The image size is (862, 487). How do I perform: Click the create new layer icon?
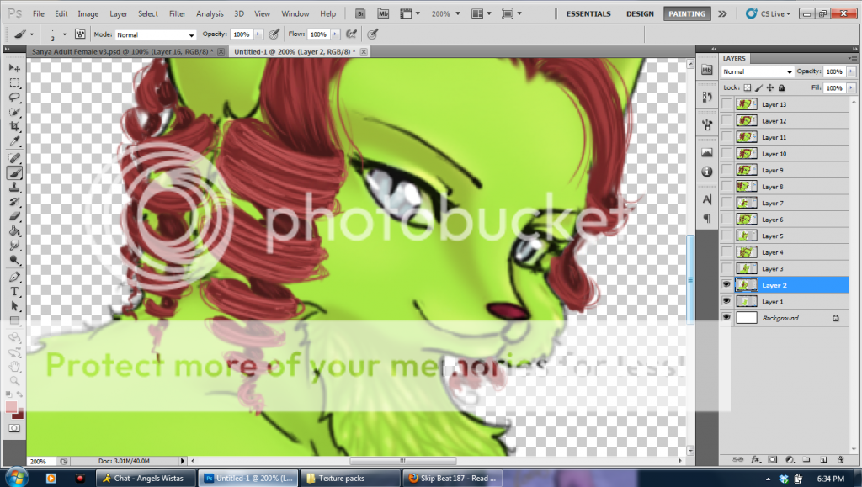coord(822,460)
